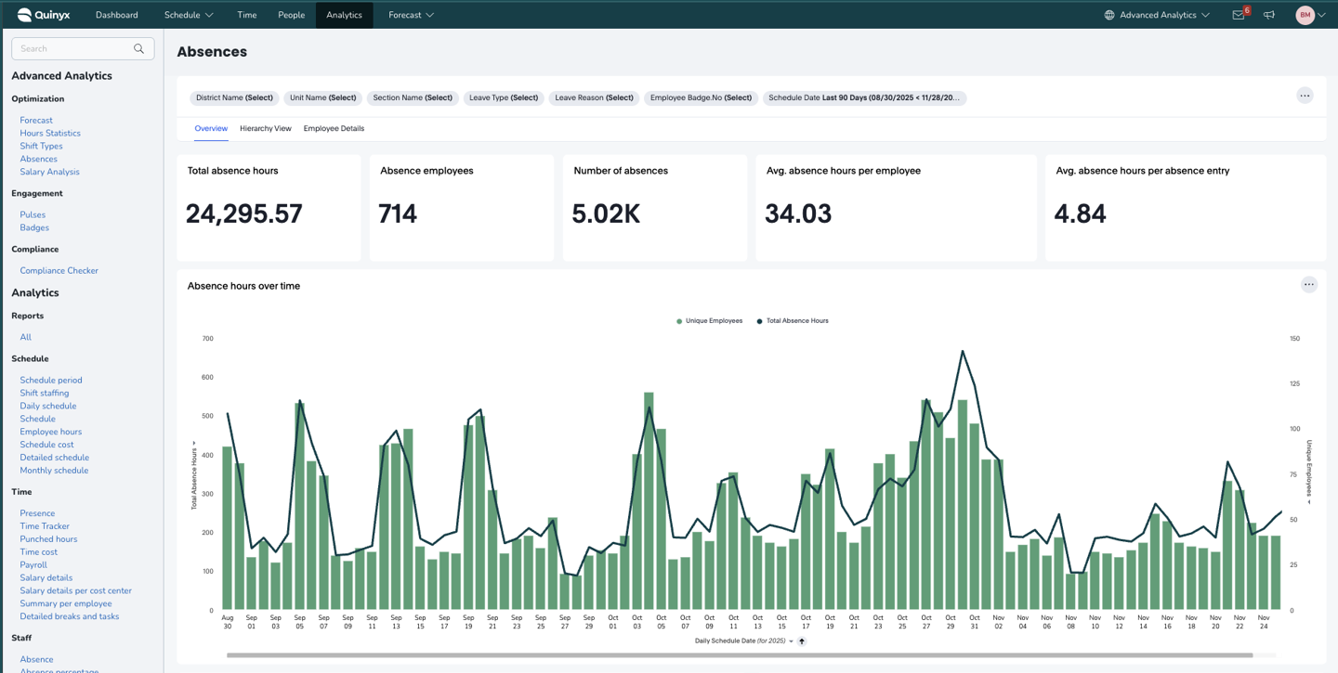Switch to the Employee Details tab
Screen dimensions: 1338x673
tap(334, 128)
